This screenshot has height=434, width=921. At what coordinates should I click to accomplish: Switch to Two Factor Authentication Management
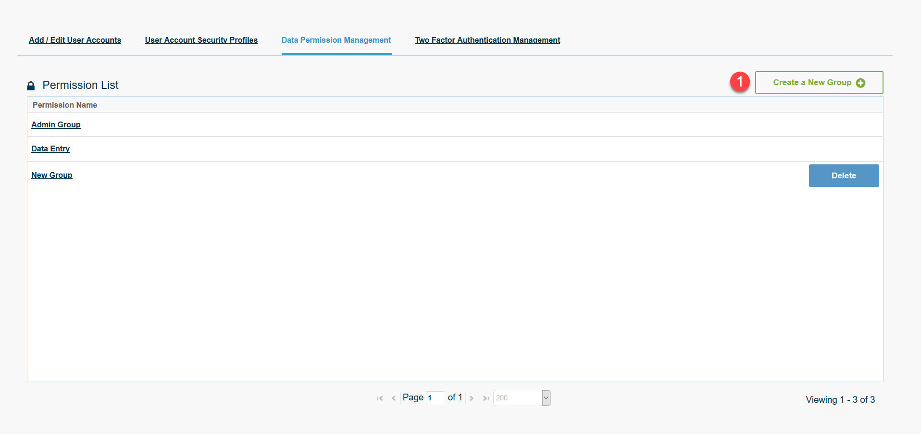[x=487, y=40]
